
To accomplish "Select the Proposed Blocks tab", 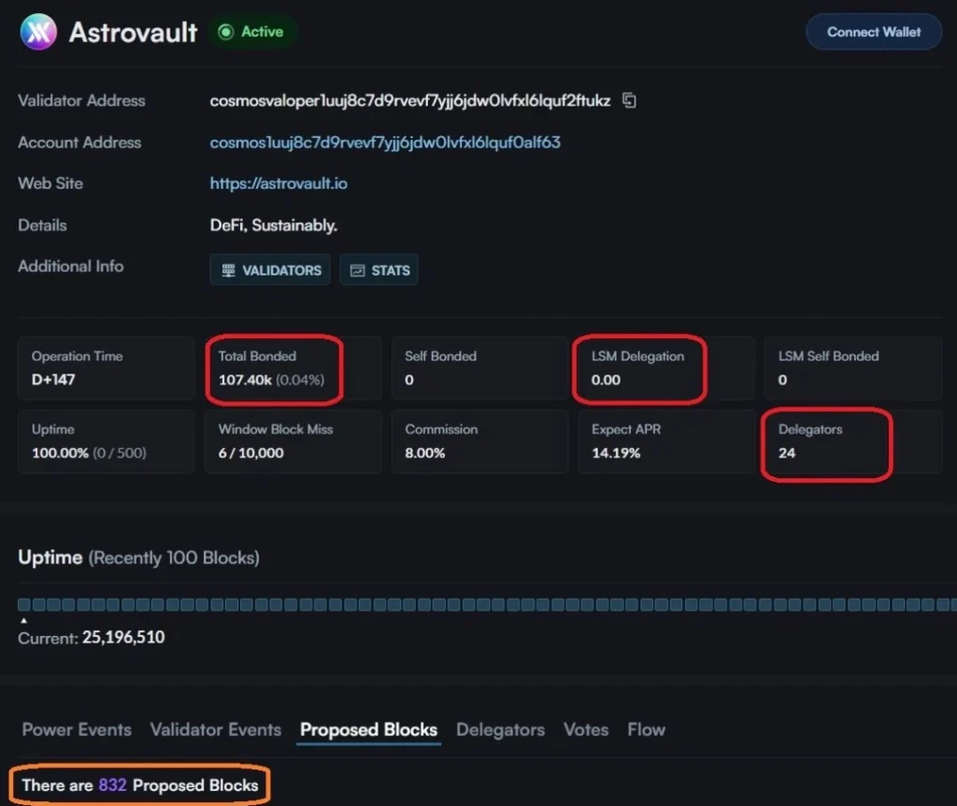I will click(368, 729).
